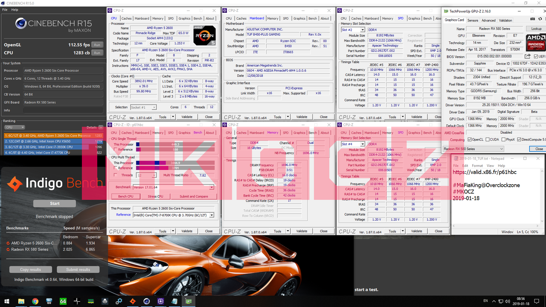Screen dimensions: 546x307
Task: Toggle the DirectCompute checkbox in GPU-Z
Action: (519, 139)
